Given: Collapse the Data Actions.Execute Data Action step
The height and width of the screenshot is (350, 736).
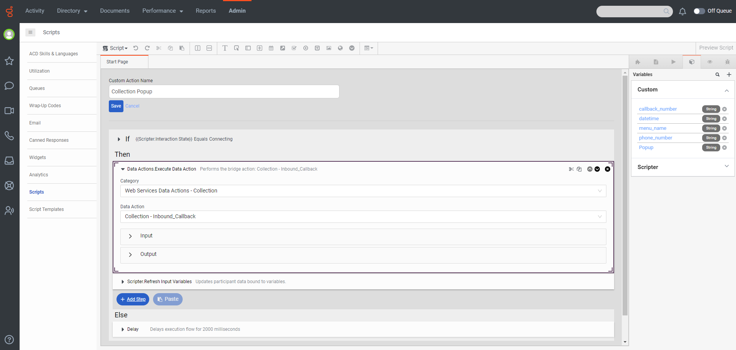Looking at the screenshot, I should coord(123,169).
